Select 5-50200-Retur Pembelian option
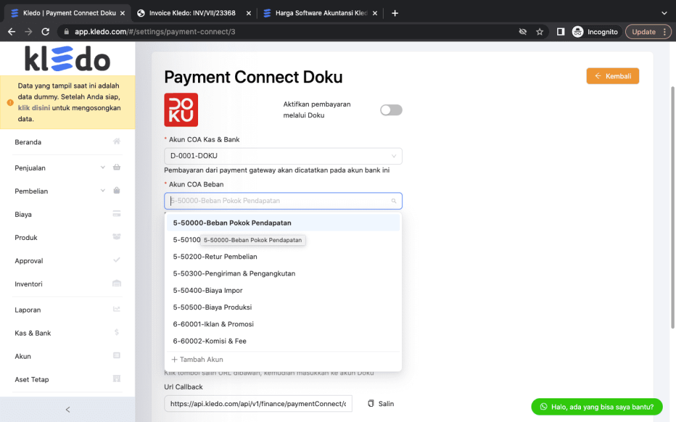This screenshot has width=676, height=422. coord(283,256)
